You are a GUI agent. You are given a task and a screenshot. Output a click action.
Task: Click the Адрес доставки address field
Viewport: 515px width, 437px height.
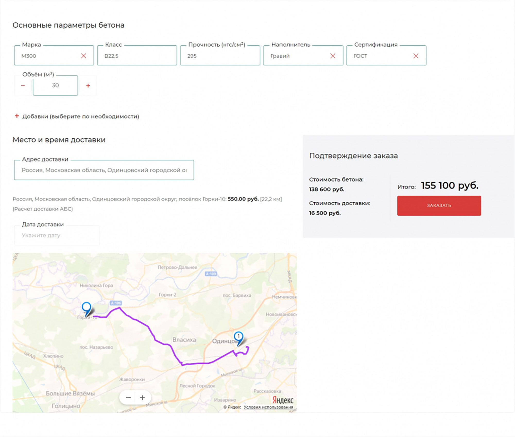click(x=104, y=170)
